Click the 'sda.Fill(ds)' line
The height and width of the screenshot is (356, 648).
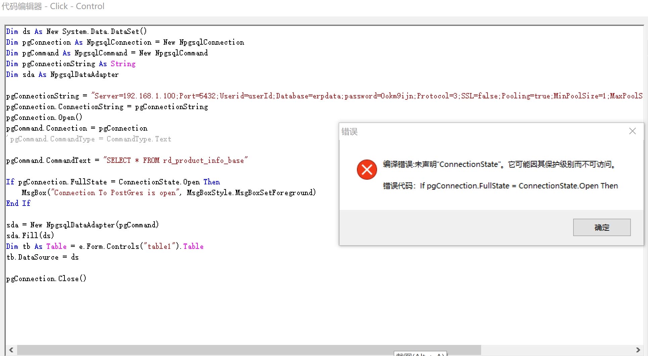(30, 236)
